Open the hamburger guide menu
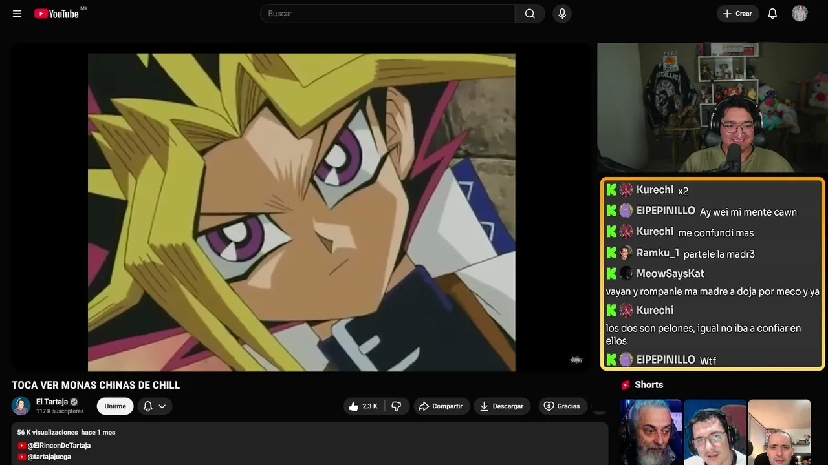Image resolution: width=828 pixels, height=465 pixels. point(17,14)
